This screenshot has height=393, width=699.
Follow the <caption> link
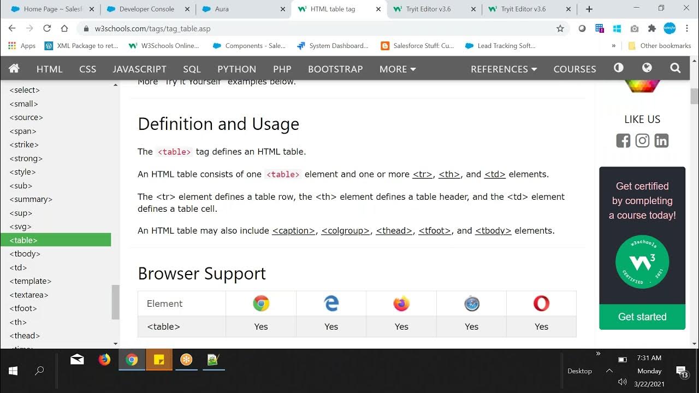(294, 231)
